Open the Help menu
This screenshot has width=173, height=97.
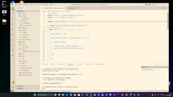point(51,5)
